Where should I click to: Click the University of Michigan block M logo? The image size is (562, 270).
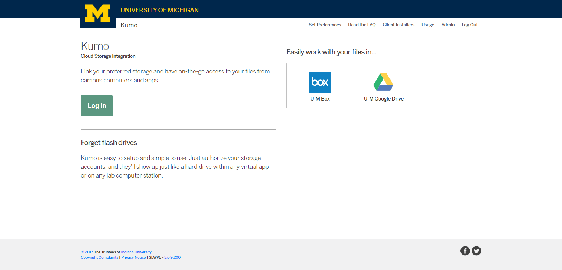coord(98,13)
